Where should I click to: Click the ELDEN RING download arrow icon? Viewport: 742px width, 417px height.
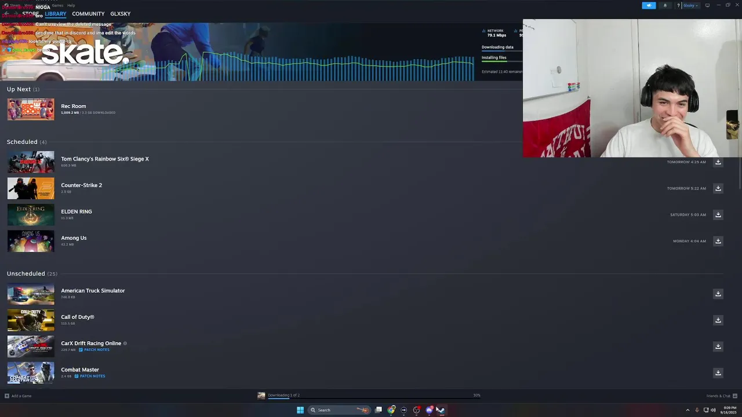tap(718, 215)
